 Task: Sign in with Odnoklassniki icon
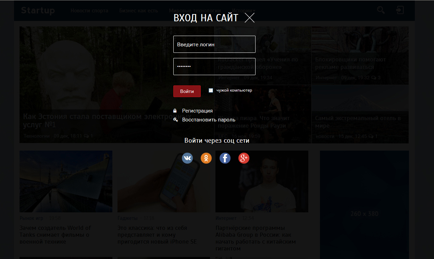(206, 158)
